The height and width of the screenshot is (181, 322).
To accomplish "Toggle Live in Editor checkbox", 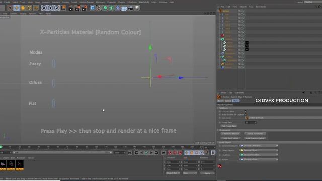I will coord(246,111).
